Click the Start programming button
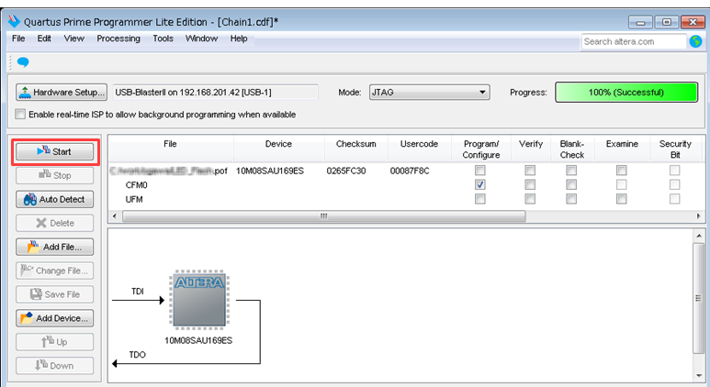The image size is (710, 387). [55, 151]
